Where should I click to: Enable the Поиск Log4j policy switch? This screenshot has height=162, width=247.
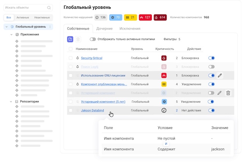[x=211, y=67]
